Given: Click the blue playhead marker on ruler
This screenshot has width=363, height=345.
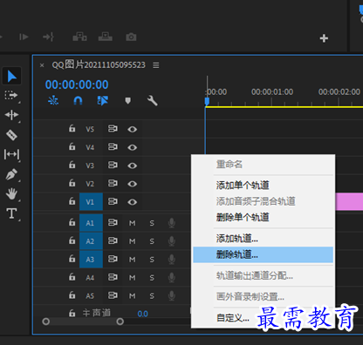Looking at the screenshot, I should [x=207, y=101].
